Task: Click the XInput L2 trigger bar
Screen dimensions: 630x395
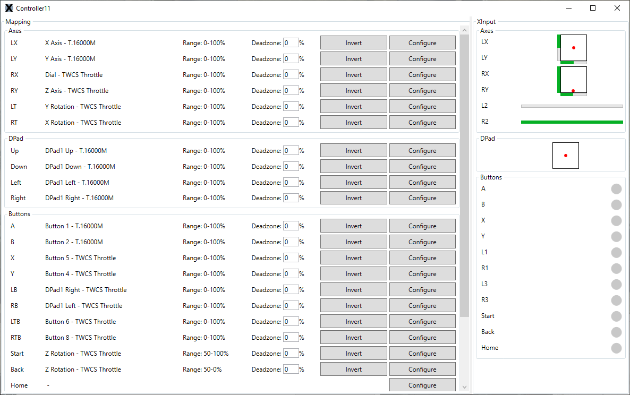Action: [x=572, y=106]
